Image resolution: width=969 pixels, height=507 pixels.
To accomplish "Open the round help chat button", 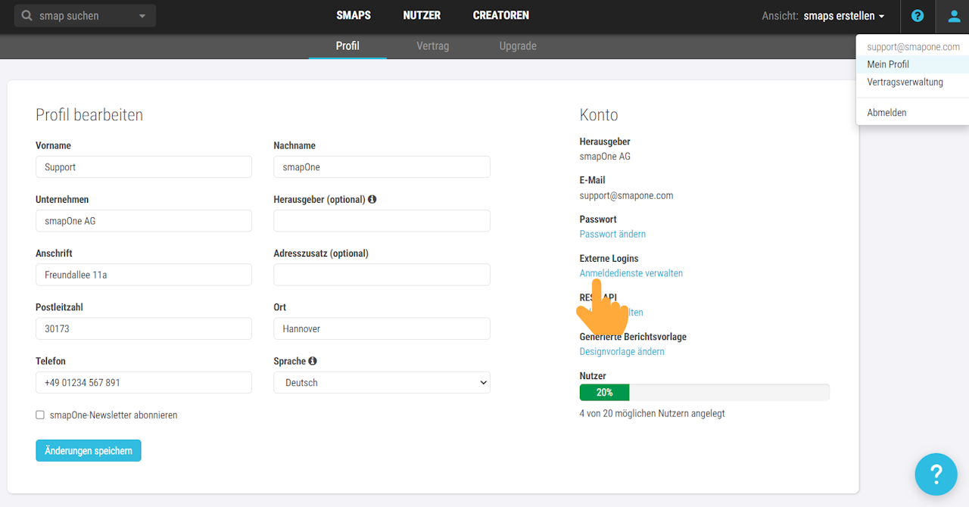I will pyautogui.click(x=936, y=474).
